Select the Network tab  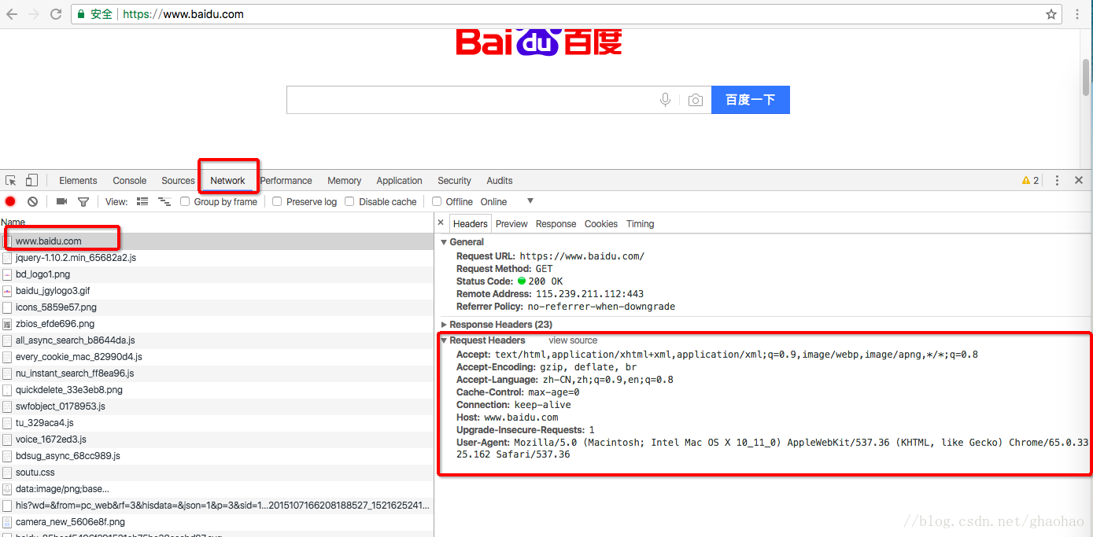227,180
